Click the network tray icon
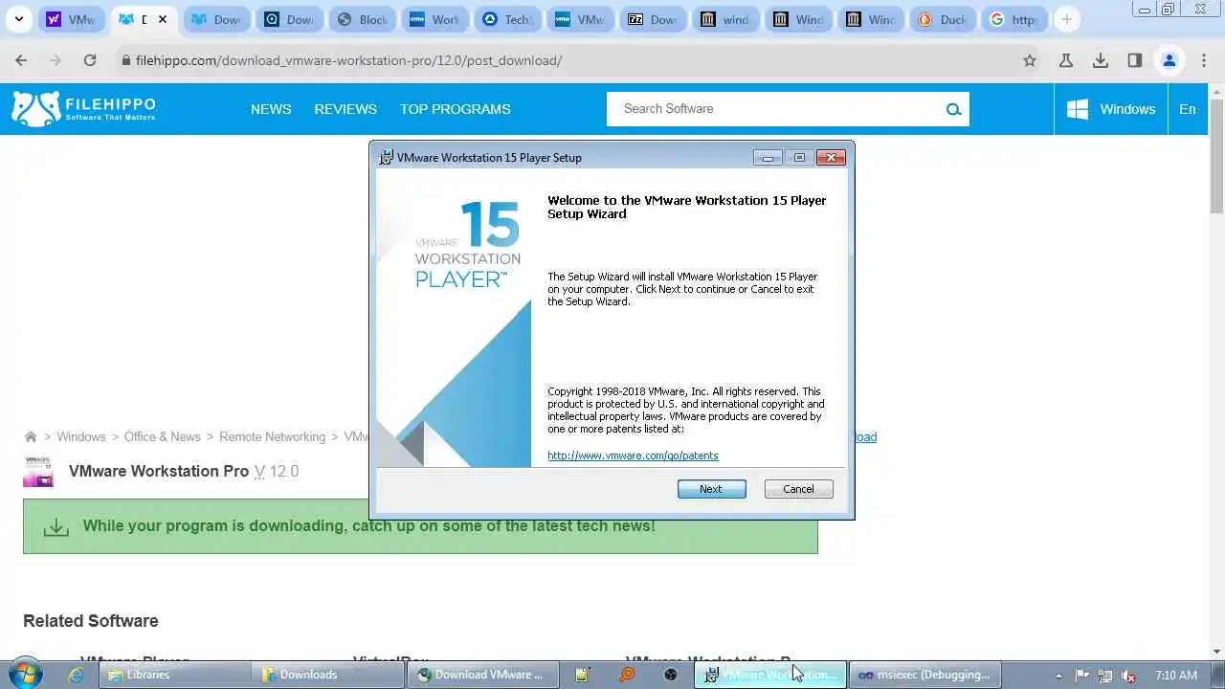The image size is (1225, 689). (x=1105, y=675)
